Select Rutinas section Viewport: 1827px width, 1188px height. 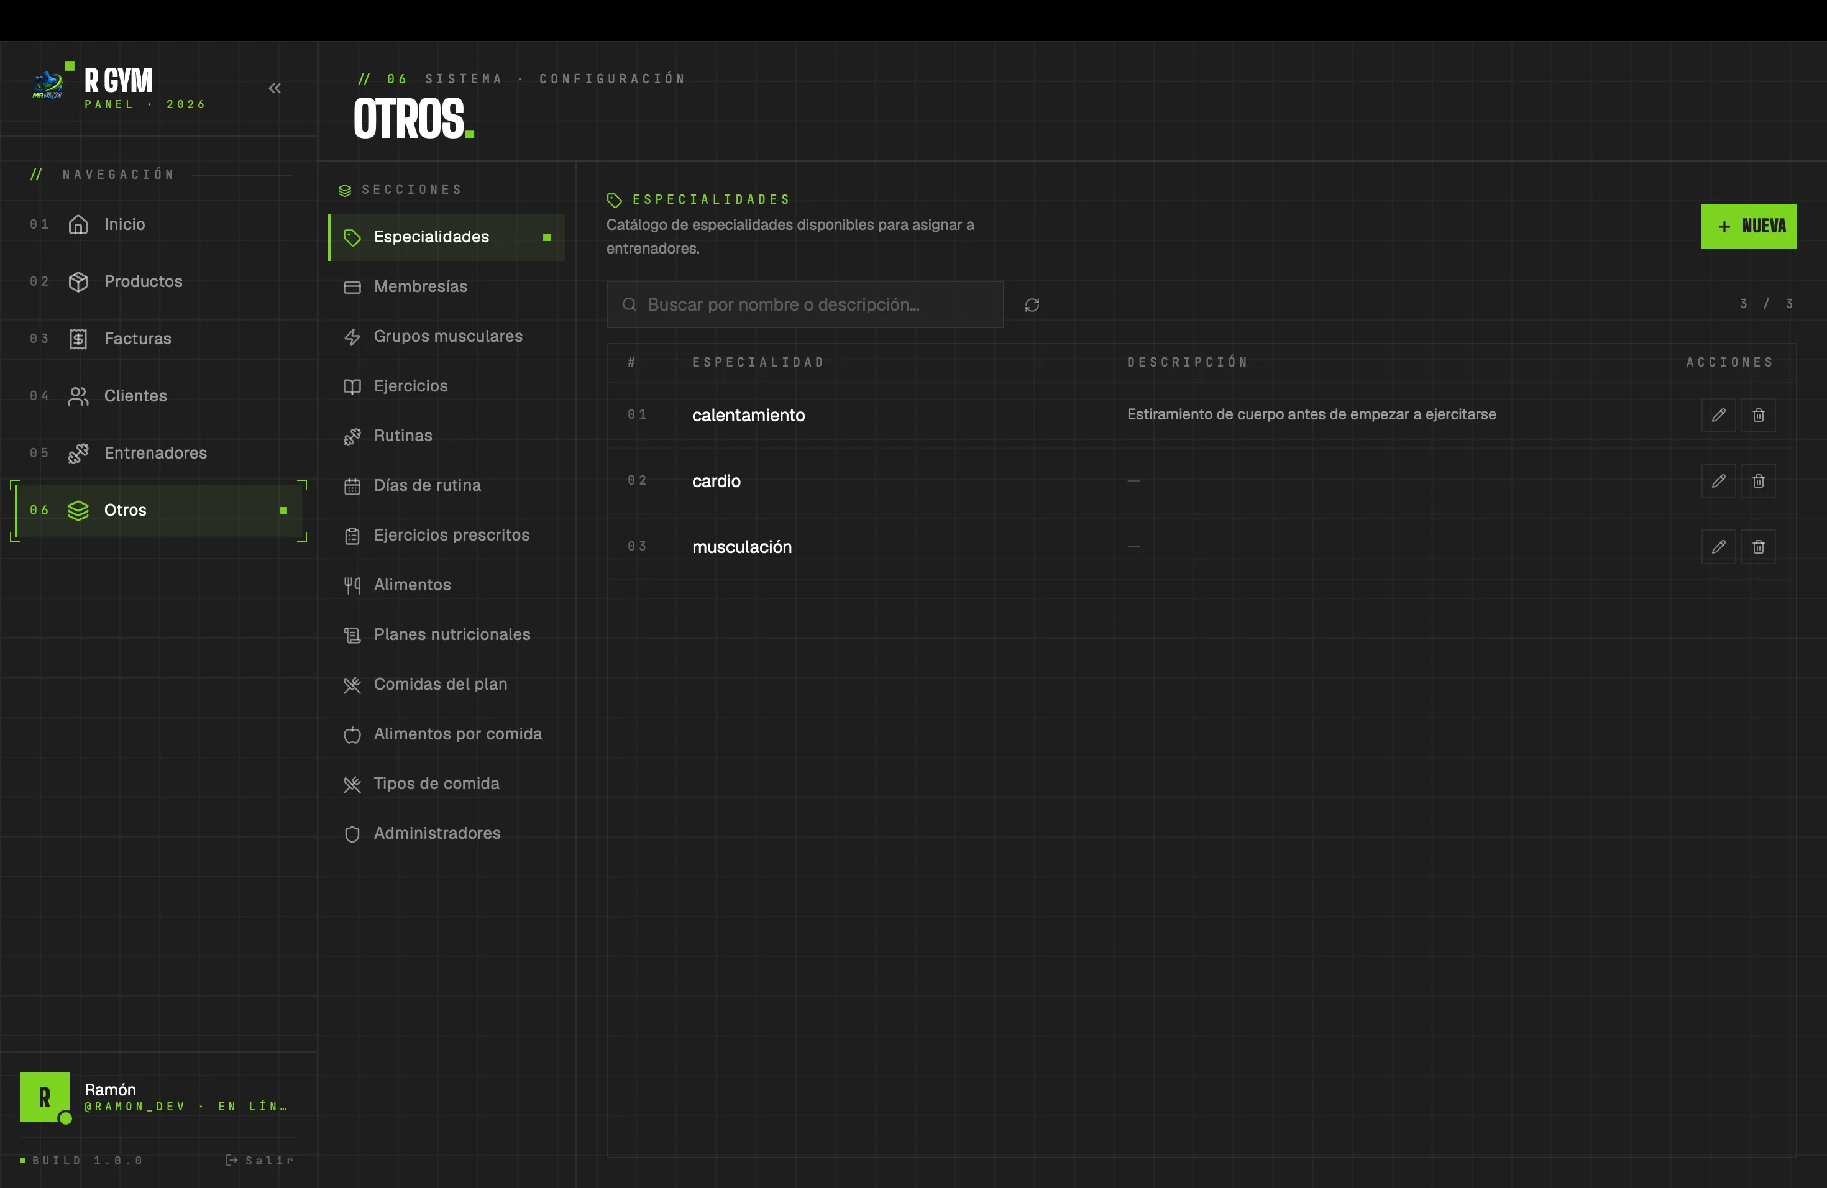click(x=447, y=436)
